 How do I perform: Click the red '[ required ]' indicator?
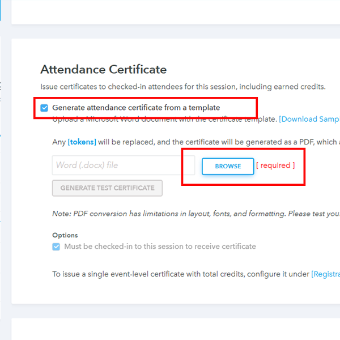coord(275,165)
